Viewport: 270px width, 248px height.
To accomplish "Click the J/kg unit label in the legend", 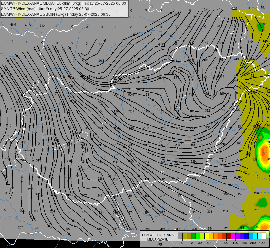I will [159, 244].
